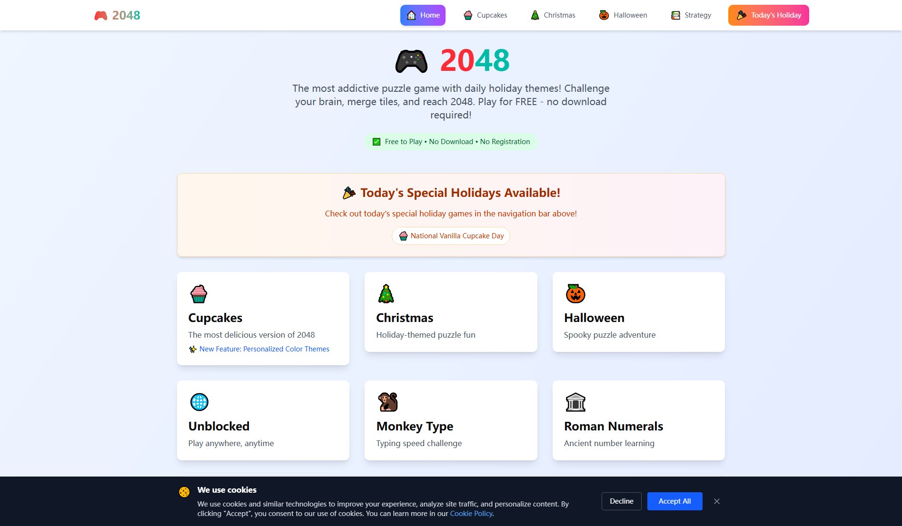This screenshot has height=526, width=902.
Task: Click the red controller logo icon
Action: pos(100,16)
